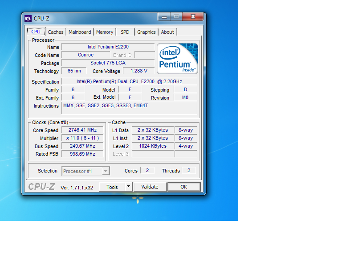This screenshot has height=273, width=342.
Task: Click the Core Speed value 2746.41 MHz
Action: pos(83,130)
